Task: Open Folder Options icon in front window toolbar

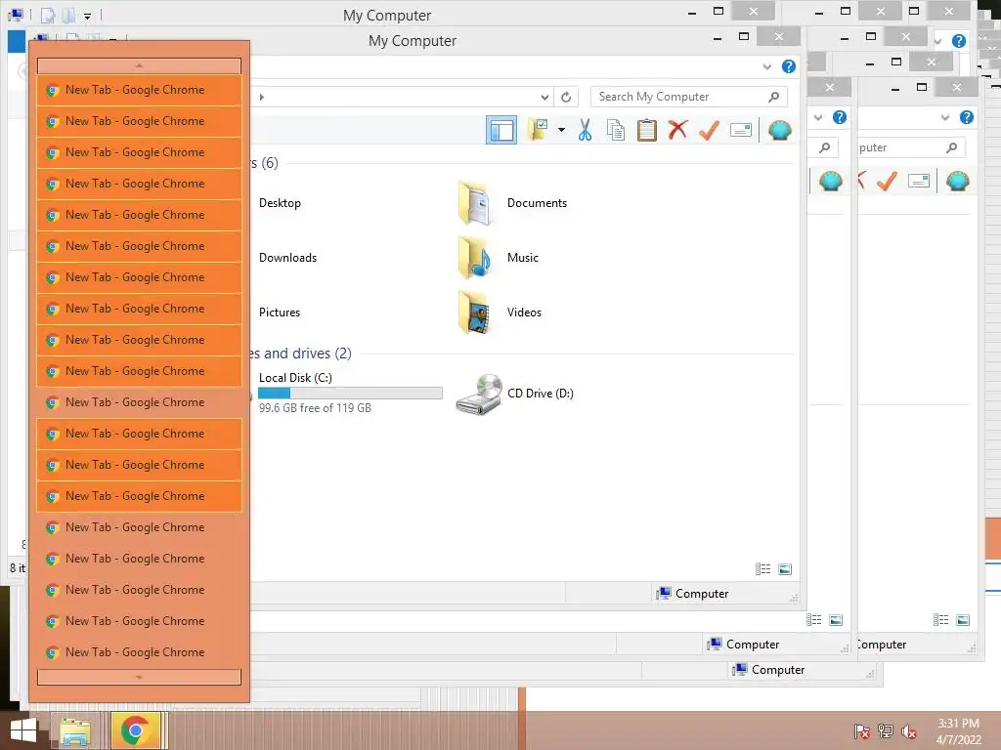Action: (538, 130)
